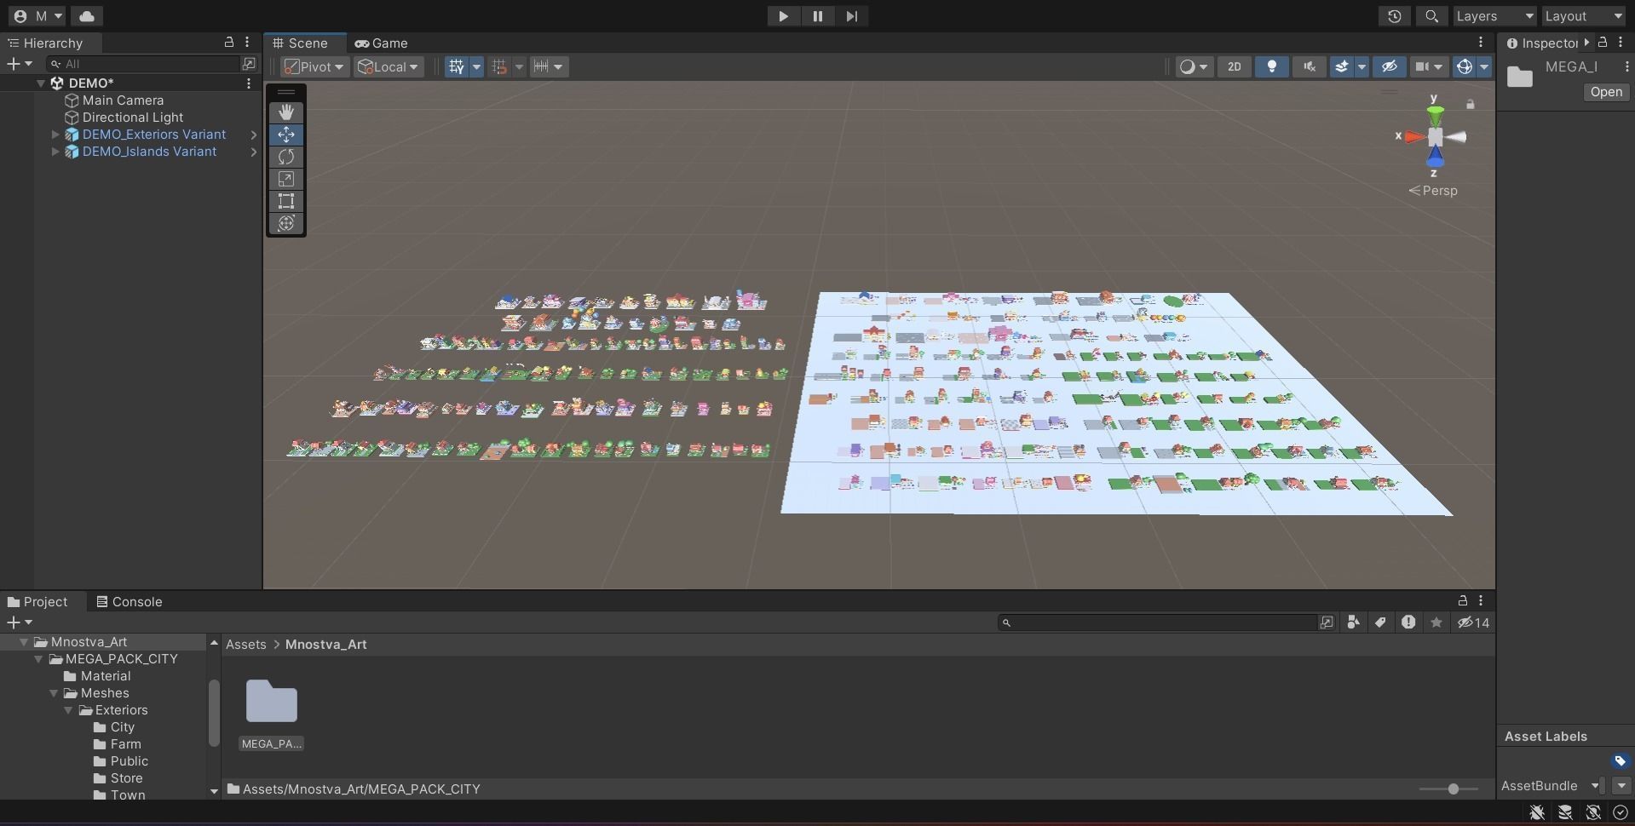Select the combined Transform tool
This screenshot has height=826, width=1635.
(x=286, y=223)
